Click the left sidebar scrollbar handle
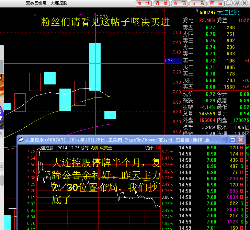 tap(2, 181)
